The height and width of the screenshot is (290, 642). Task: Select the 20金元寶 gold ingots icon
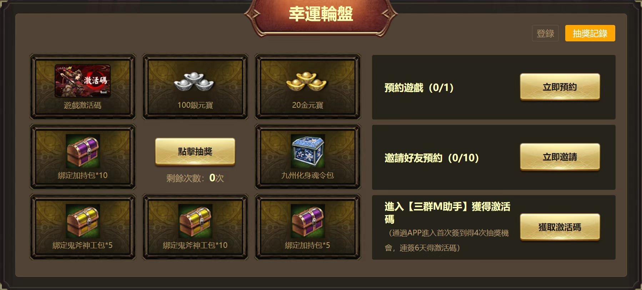306,81
